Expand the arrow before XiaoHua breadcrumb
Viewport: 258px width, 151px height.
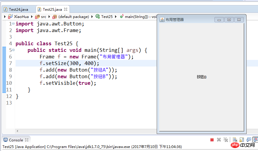click(x=5, y=16)
